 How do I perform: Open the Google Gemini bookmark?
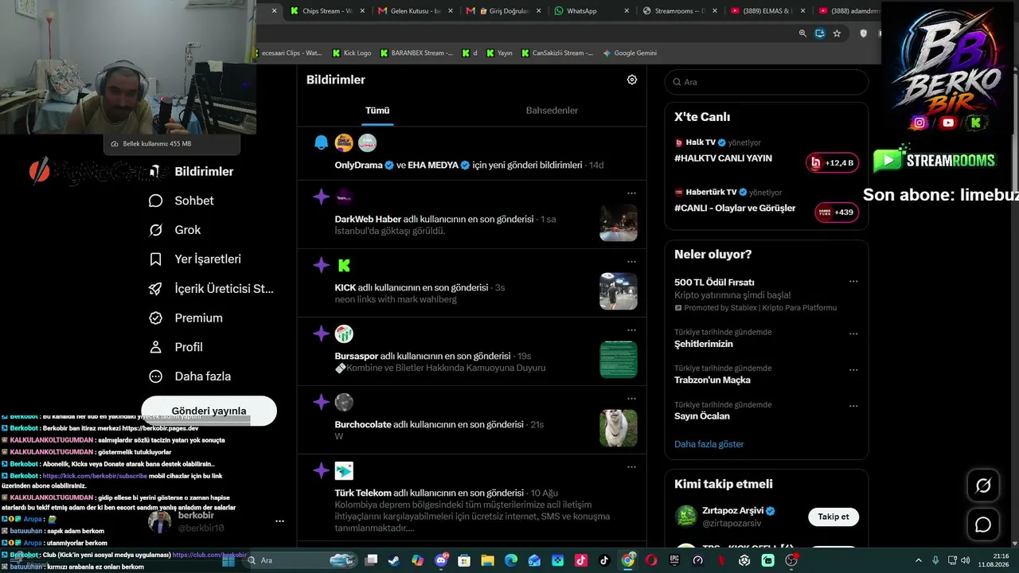click(x=630, y=53)
